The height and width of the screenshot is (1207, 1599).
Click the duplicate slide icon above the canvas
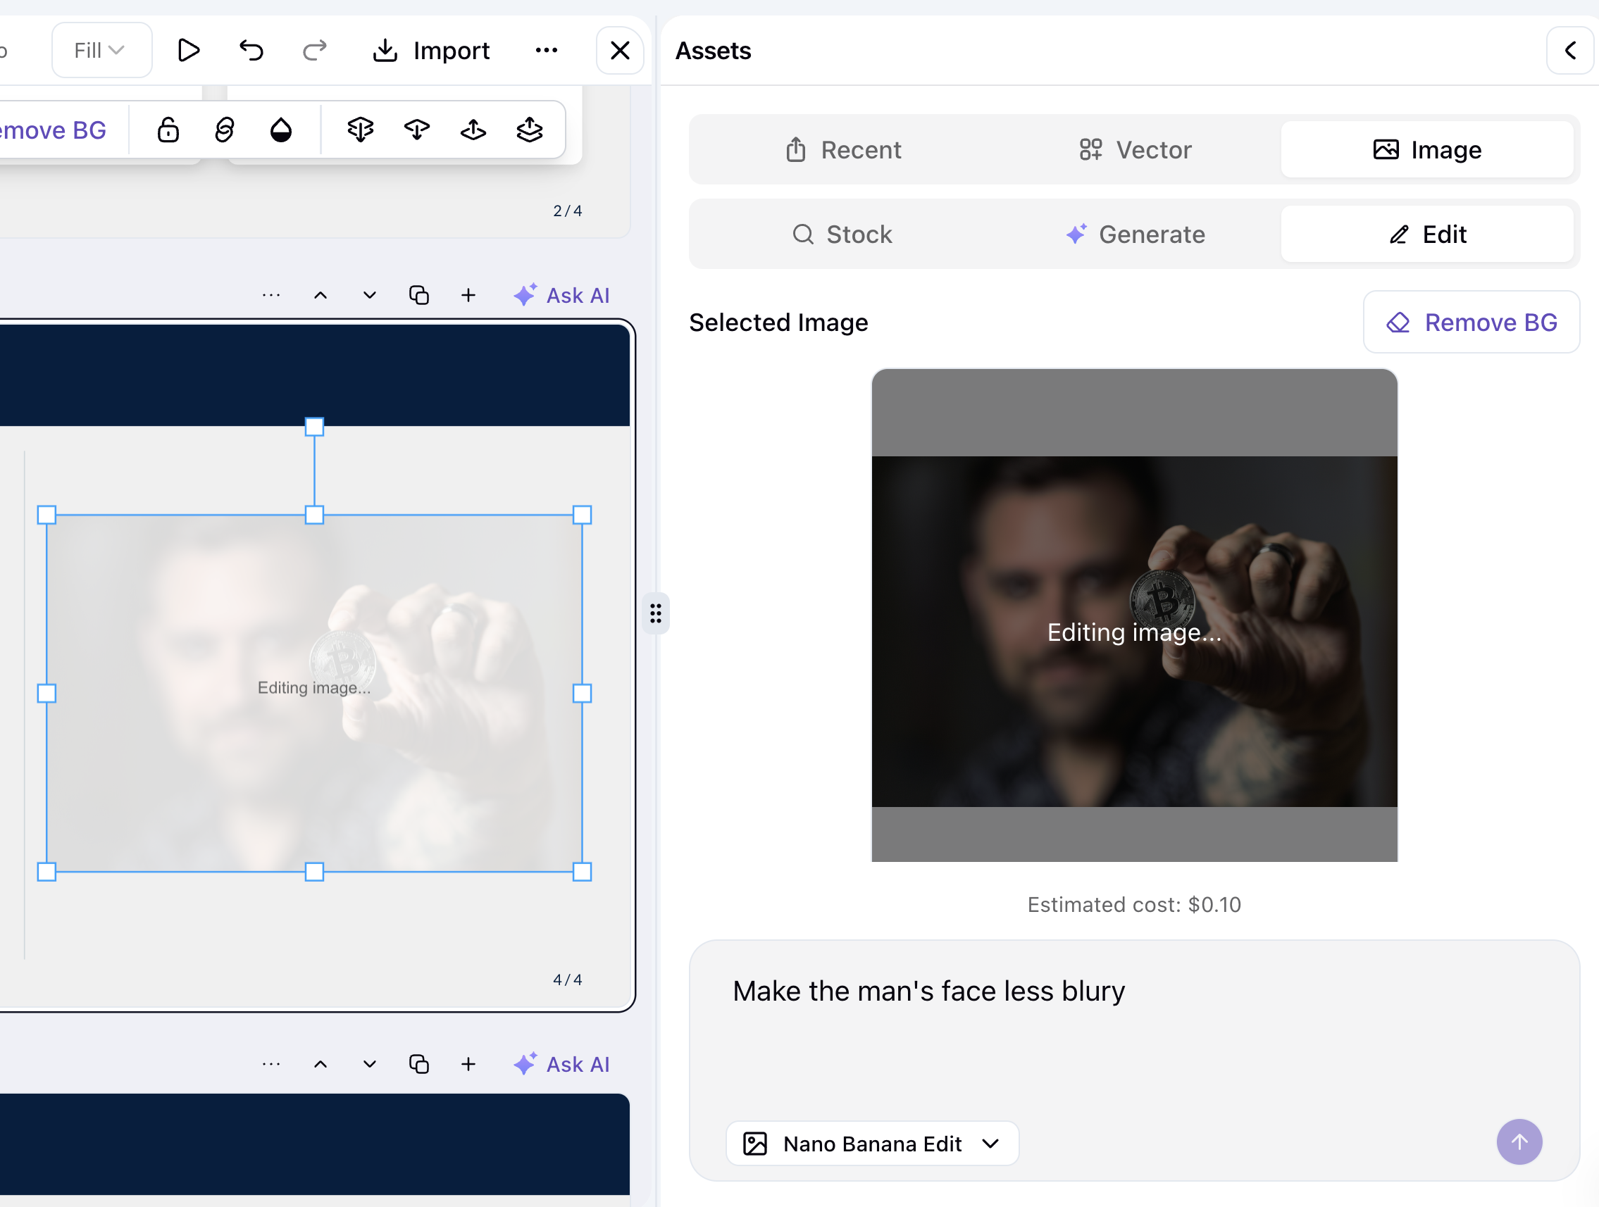pyautogui.click(x=419, y=295)
